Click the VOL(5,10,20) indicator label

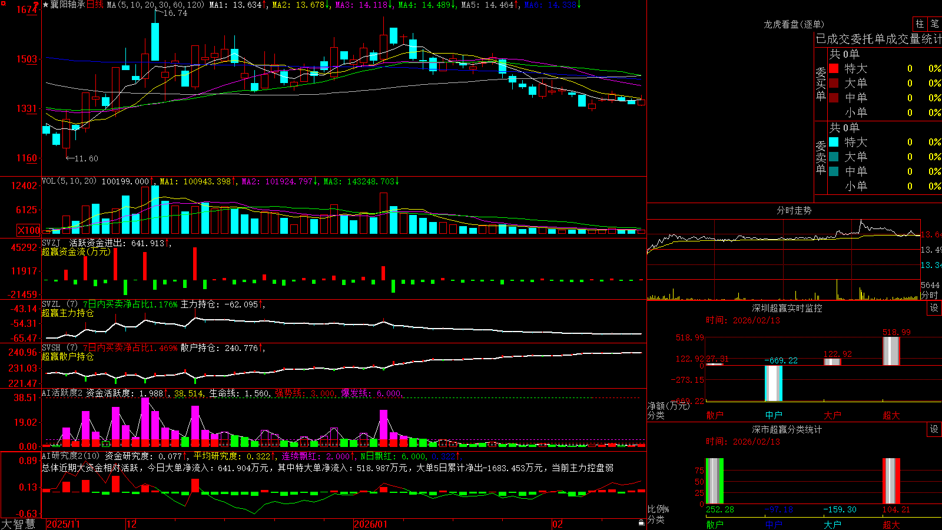pos(69,181)
